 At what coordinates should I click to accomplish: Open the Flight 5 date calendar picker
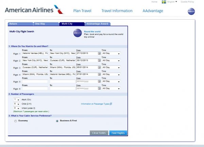(99, 81)
